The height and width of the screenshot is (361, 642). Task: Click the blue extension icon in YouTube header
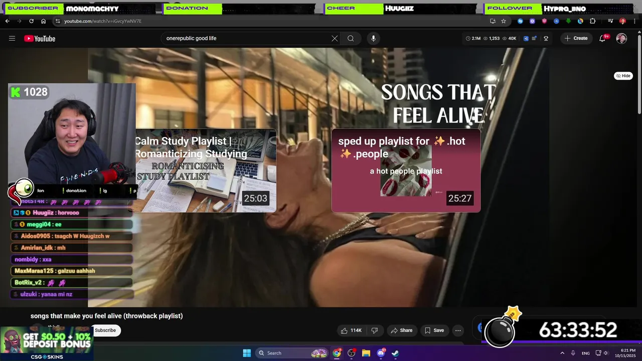(x=526, y=39)
